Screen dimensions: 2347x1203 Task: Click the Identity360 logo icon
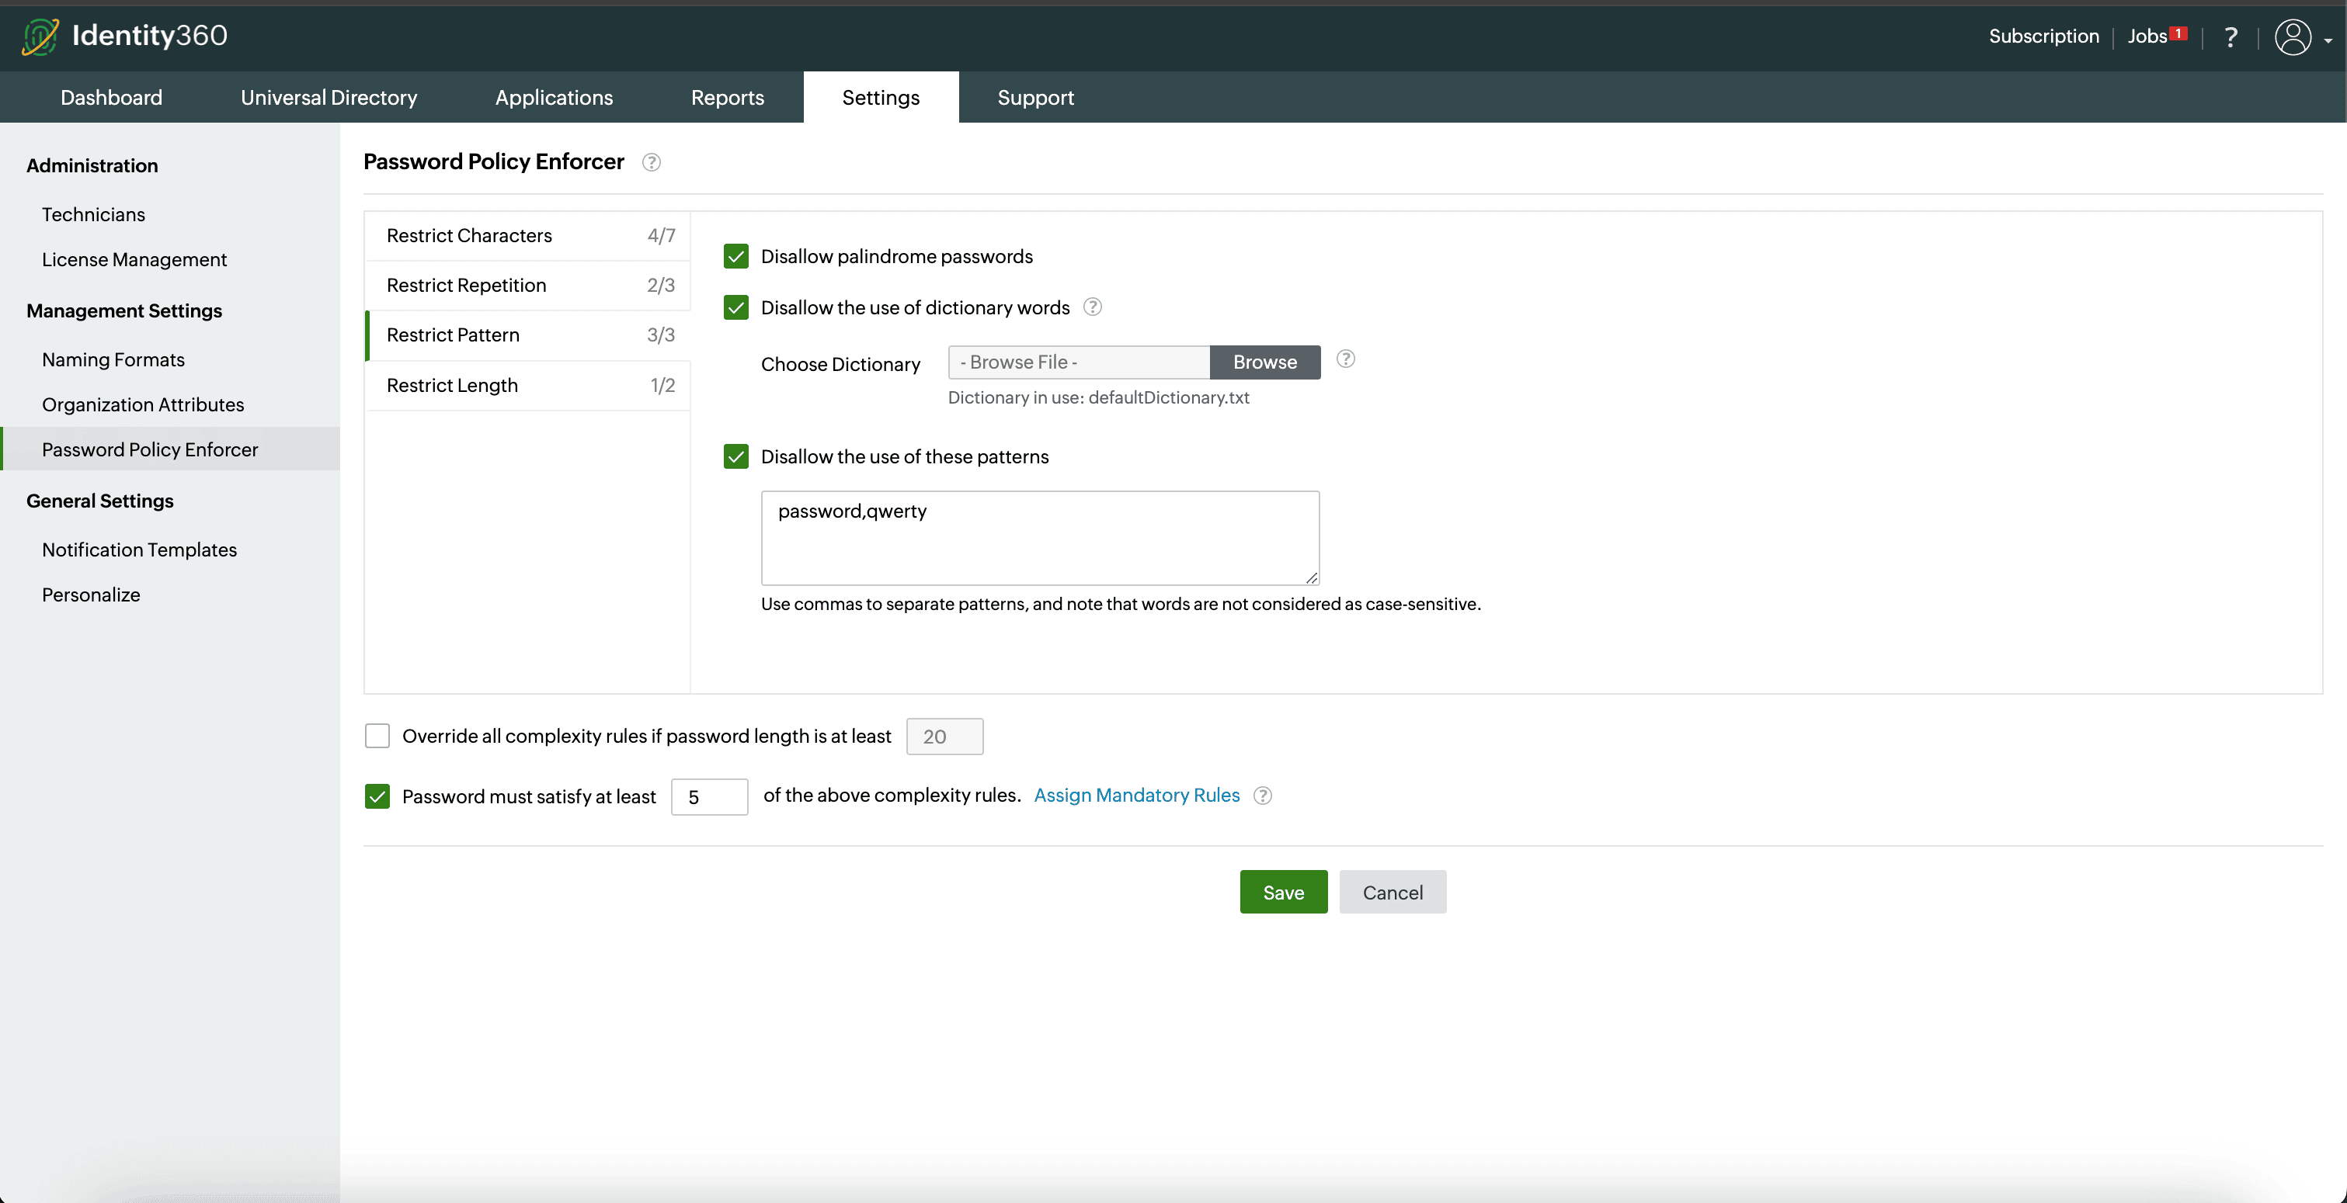click(40, 36)
